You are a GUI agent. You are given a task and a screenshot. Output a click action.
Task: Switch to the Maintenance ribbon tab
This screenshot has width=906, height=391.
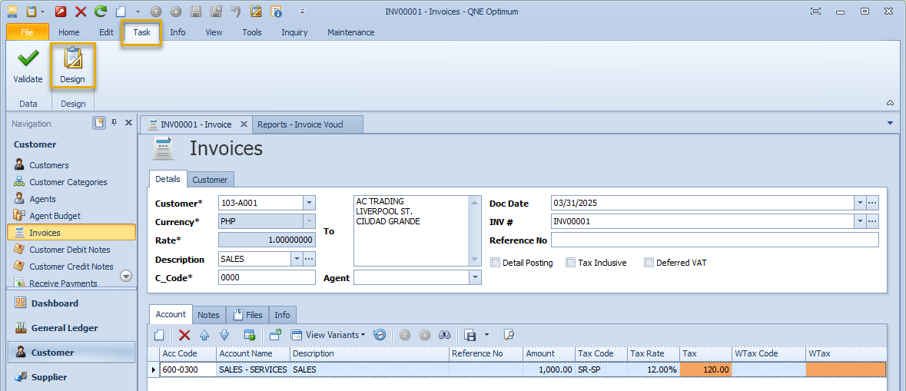click(350, 32)
